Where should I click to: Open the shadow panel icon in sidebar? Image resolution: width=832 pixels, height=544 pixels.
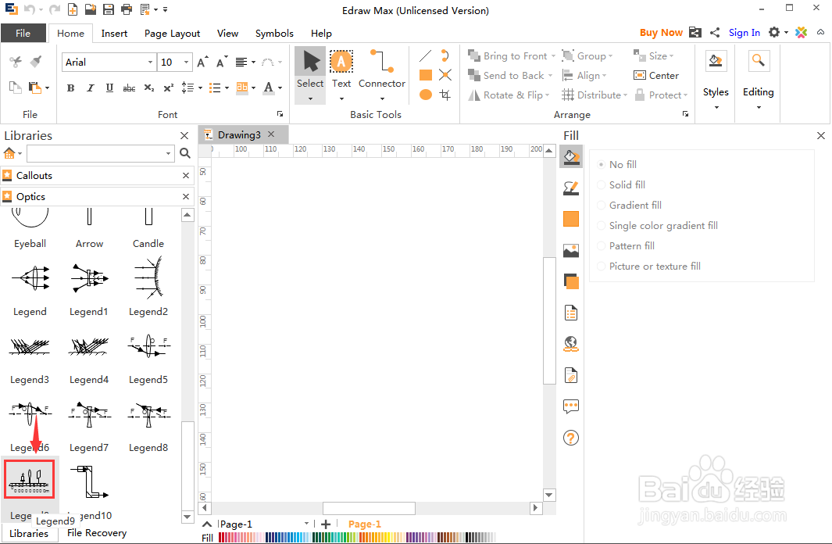pos(571,281)
